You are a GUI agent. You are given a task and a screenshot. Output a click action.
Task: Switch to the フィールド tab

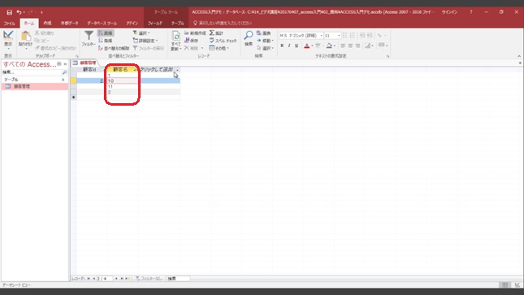pyautogui.click(x=155, y=23)
